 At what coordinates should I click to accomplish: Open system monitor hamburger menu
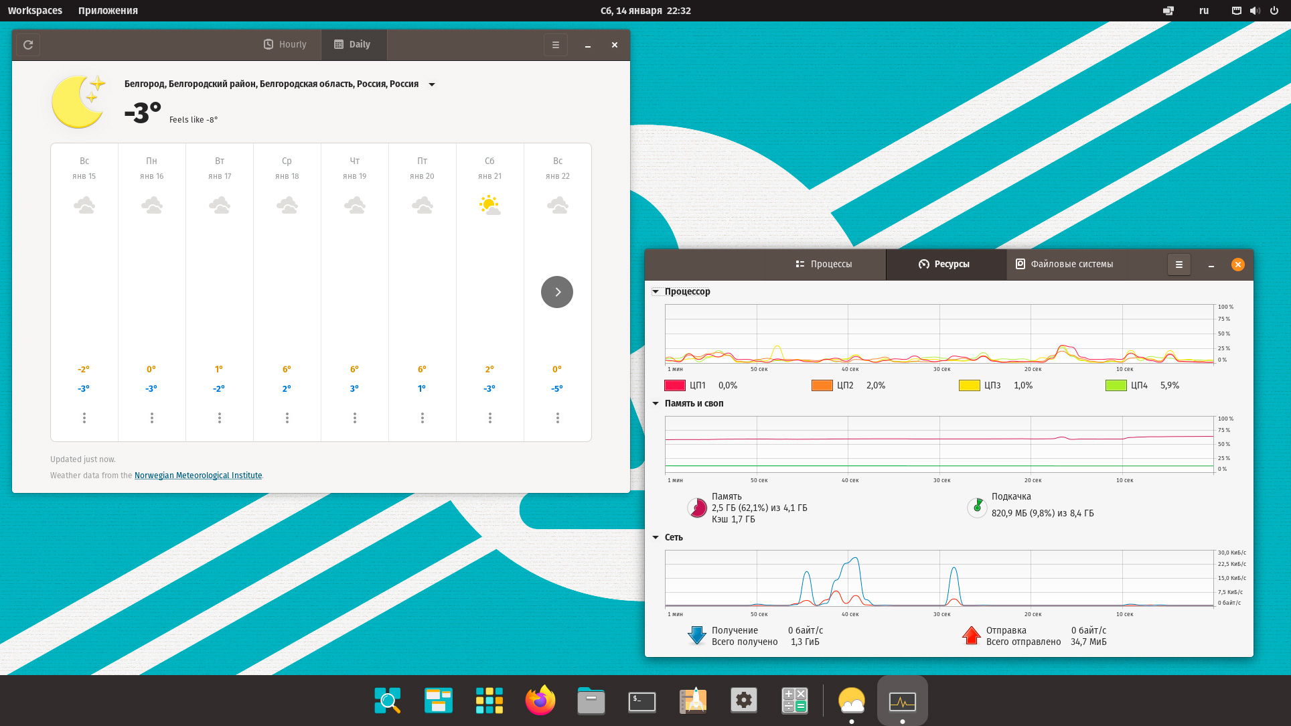tap(1179, 265)
